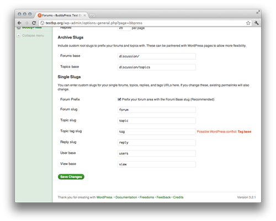Toggle the Forum Prefix checkbox
276x221 pixels.
(119, 99)
